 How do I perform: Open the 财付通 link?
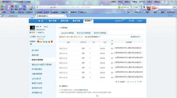tap(131, 21)
